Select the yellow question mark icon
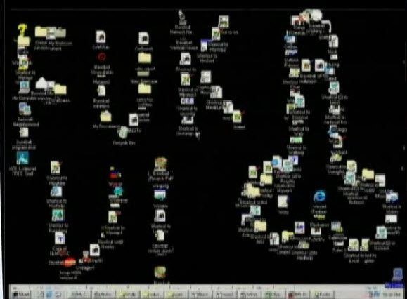The height and width of the screenshot is (299, 407). pos(22,30)
